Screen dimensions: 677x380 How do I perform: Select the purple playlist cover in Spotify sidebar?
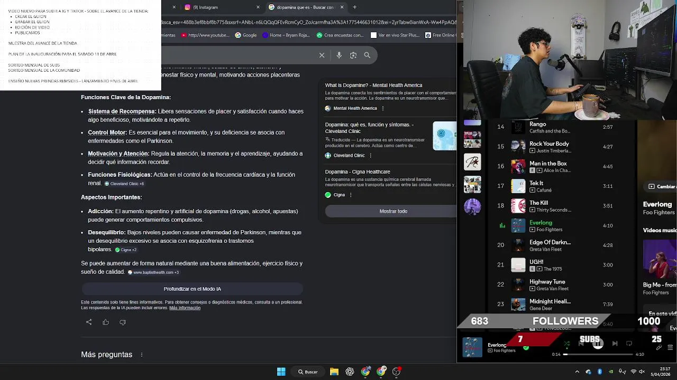(x=472, y=206)
